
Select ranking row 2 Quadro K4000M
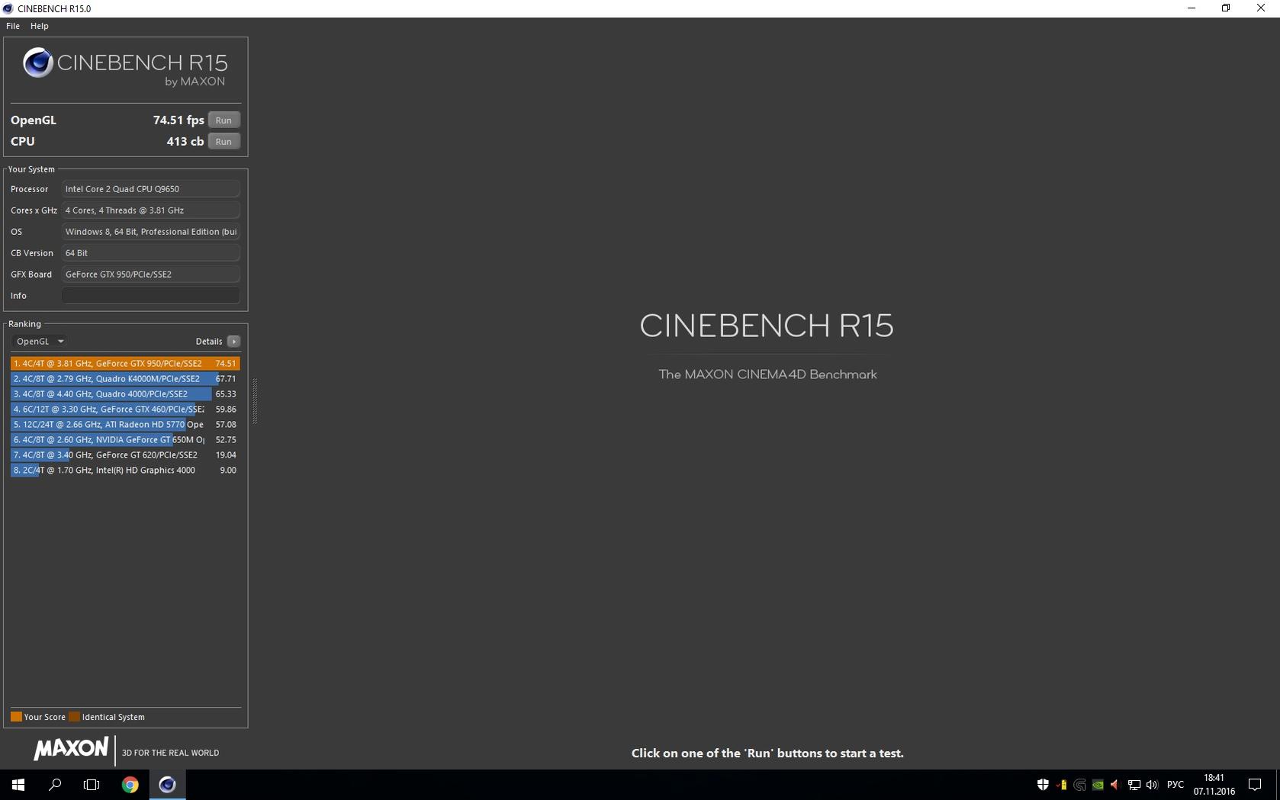click(125, 378)
